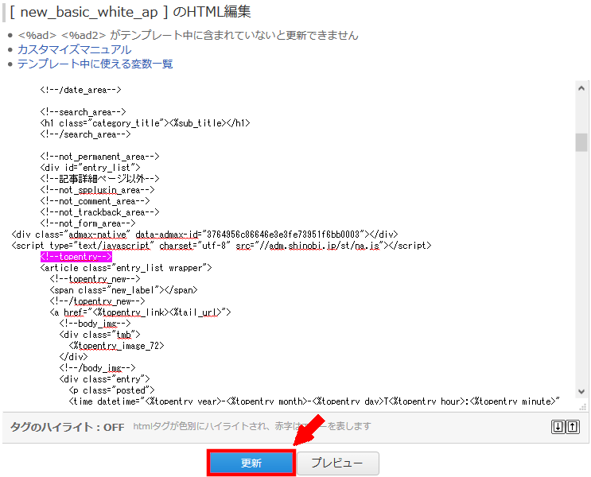Click the up-arrow editor size icon
Screen dimensions: 591x477
tap(573, 426)
